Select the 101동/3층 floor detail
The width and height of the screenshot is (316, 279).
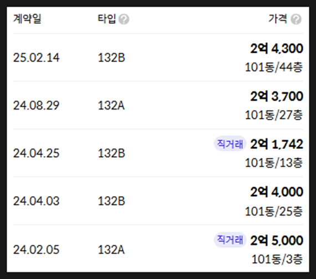(277, 259)
